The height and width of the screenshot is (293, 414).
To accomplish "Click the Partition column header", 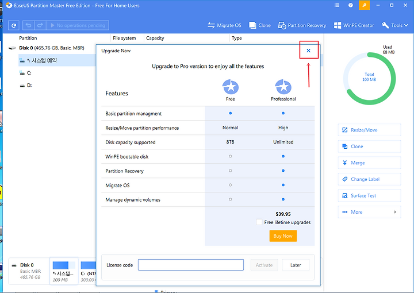I will coord(28,38).
